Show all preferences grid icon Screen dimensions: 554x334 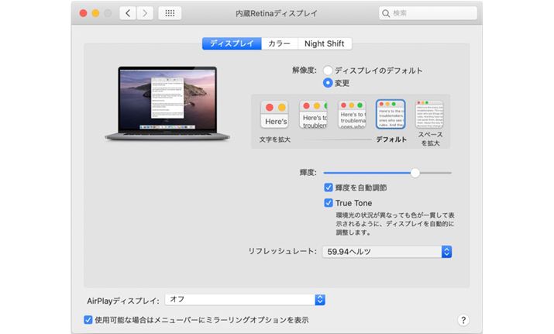(x=170, y=13)
